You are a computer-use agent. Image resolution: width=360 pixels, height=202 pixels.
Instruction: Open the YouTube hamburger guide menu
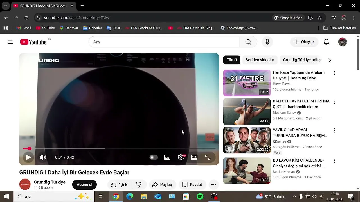coord(10,42)
